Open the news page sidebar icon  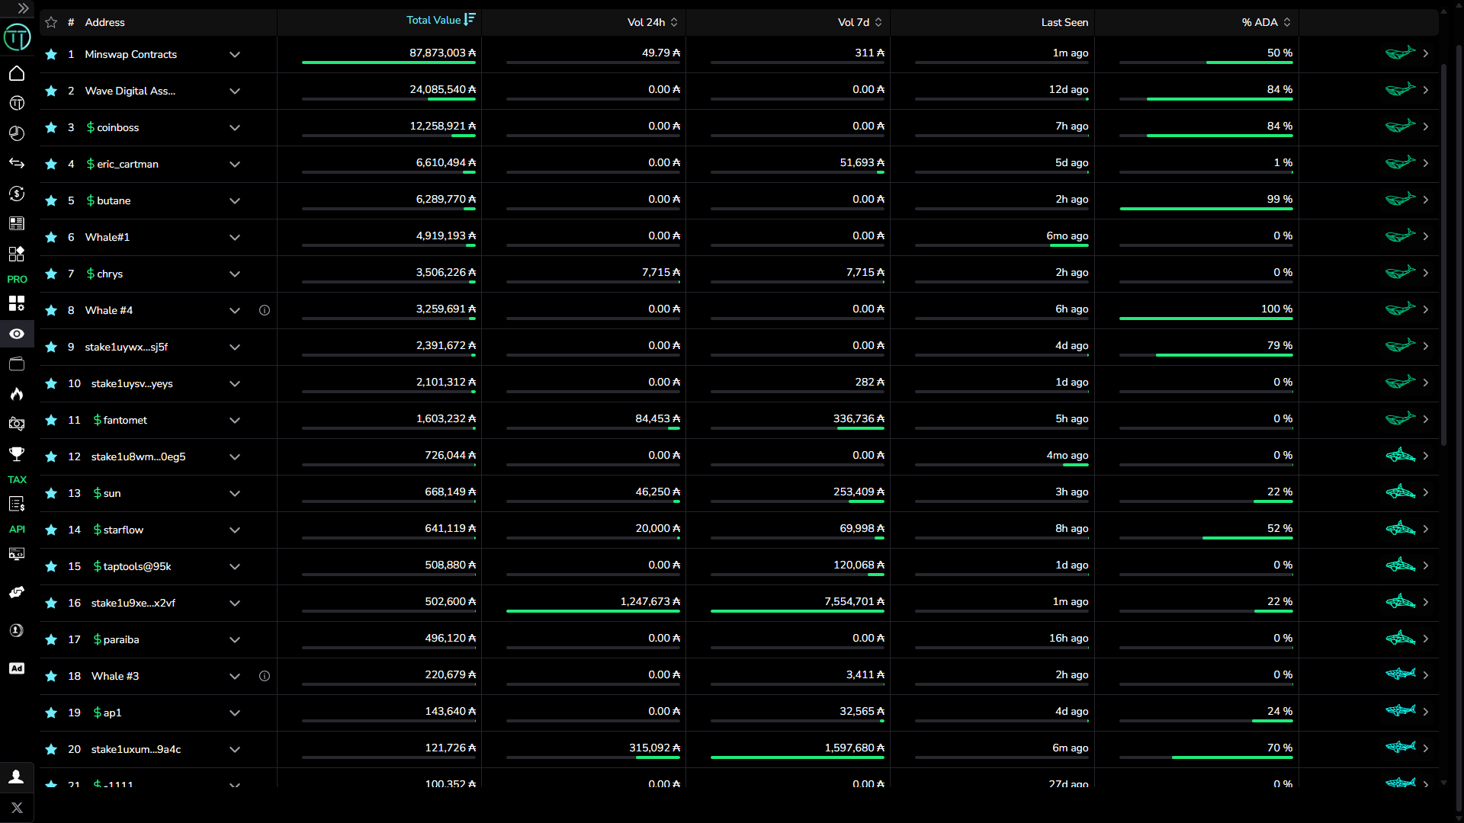point(17,223)
